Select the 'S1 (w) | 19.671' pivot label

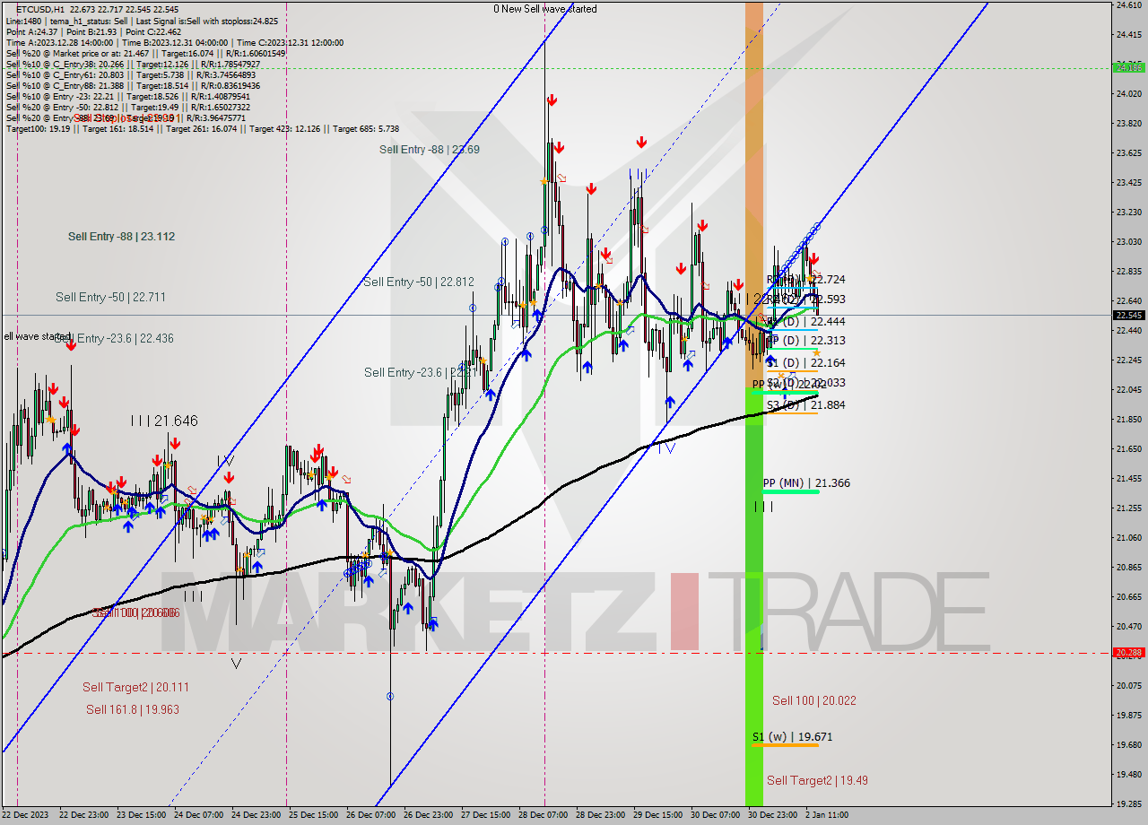793,737
